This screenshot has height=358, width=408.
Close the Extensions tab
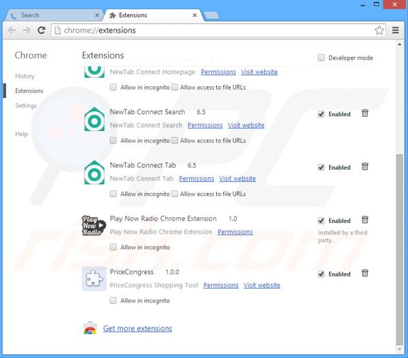[x=194, y=16]
